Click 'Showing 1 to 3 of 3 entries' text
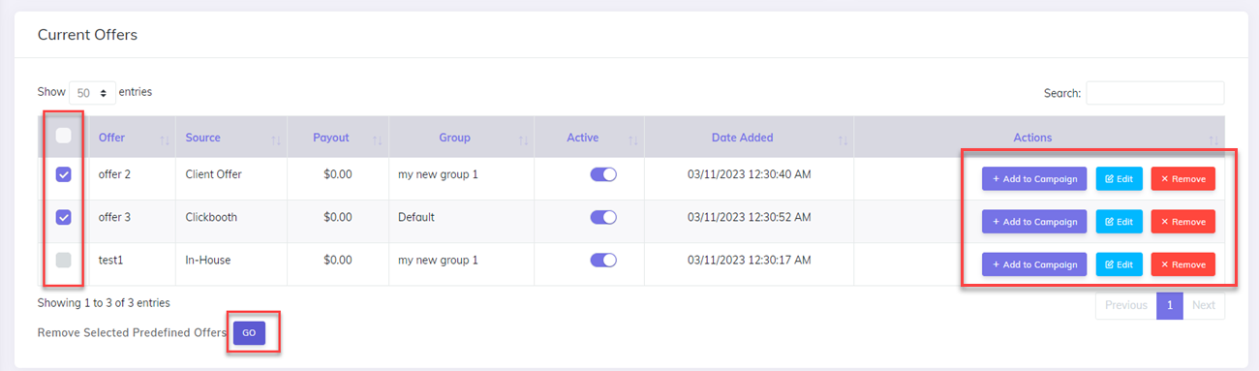The image size is (1259, 371). point(104,303)
